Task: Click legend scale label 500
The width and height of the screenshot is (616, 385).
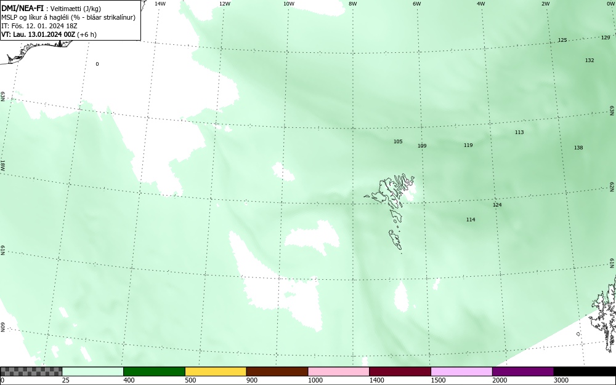Action: [190, 380]
